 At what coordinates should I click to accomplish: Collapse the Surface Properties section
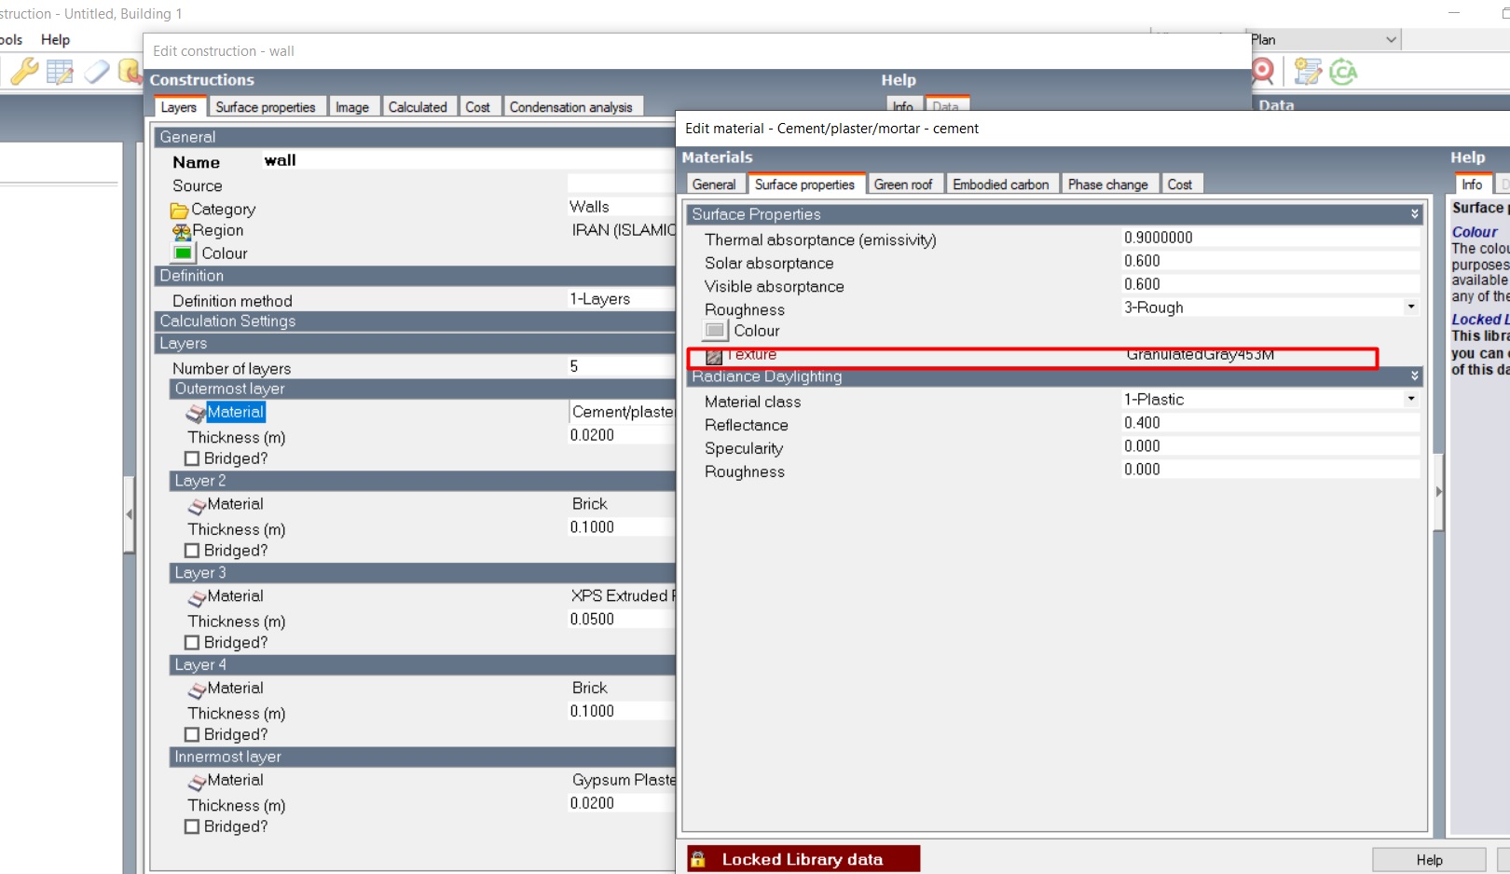coord(1415,214)
